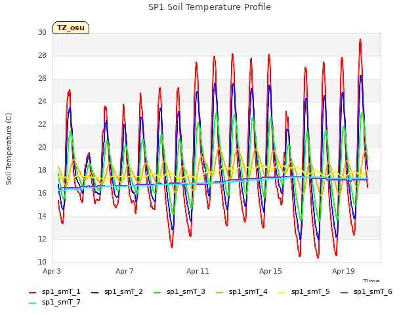Click the highest red peak near Apr 20
Image resolution: width=420 pixels, height=315 pixels.
(x=360, y=40)
